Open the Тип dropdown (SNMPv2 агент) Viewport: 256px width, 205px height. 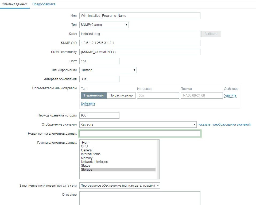click(x=104, y=25)
